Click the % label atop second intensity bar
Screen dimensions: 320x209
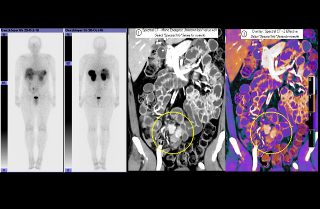(68, 35)
